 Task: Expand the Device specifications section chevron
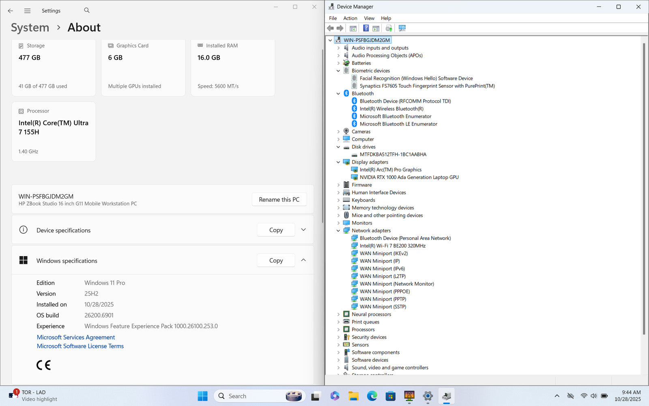(x=303, y=230)
